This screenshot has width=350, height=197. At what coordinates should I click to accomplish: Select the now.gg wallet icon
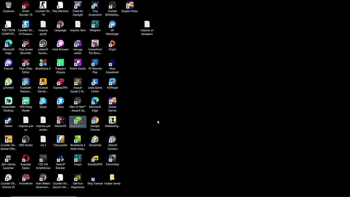point(78,47)
